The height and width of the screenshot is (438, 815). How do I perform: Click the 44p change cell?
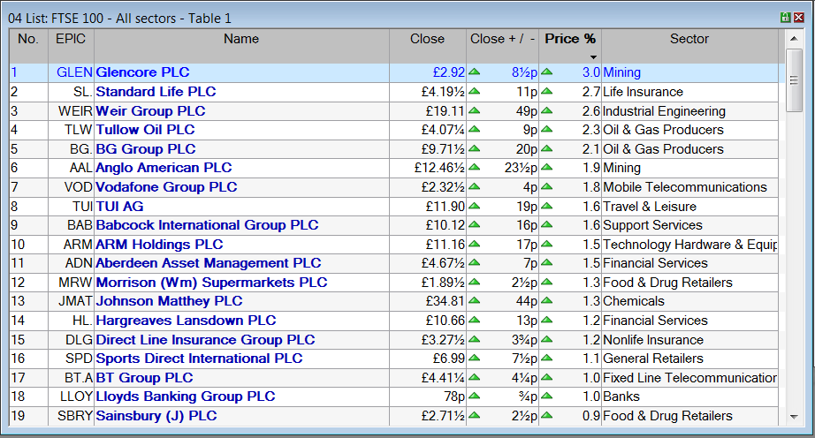[x=503, y=301]
